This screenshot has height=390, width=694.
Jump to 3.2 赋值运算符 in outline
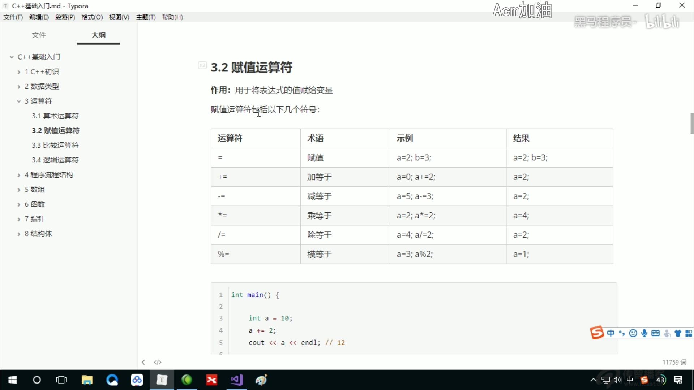(56, 130)
